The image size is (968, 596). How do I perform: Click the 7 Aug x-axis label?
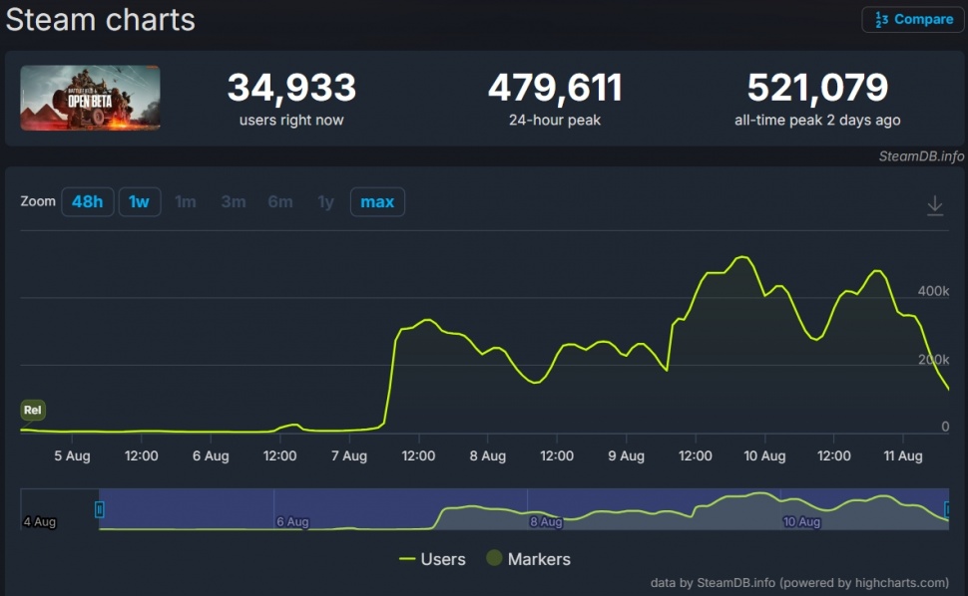pos(349,456)
